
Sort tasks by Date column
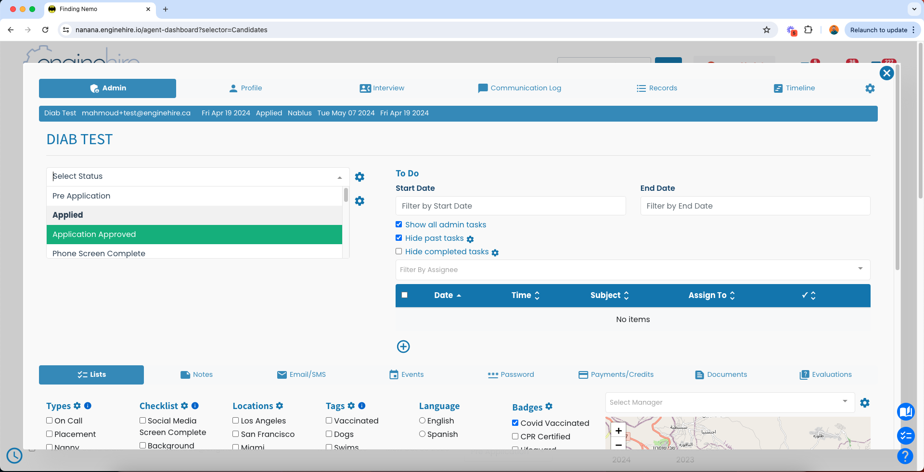(448, 295)
